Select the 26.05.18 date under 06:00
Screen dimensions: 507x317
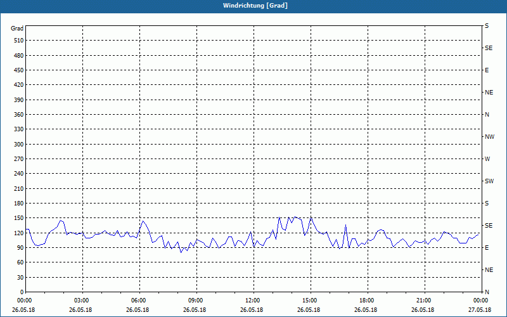[x=138, y=310]
